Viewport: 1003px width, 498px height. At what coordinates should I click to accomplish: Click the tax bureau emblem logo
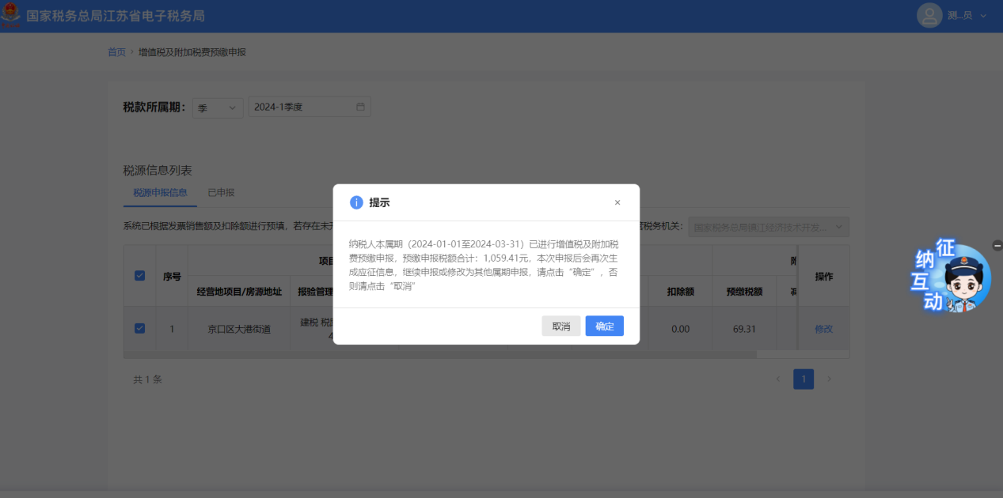coord(11,16)
